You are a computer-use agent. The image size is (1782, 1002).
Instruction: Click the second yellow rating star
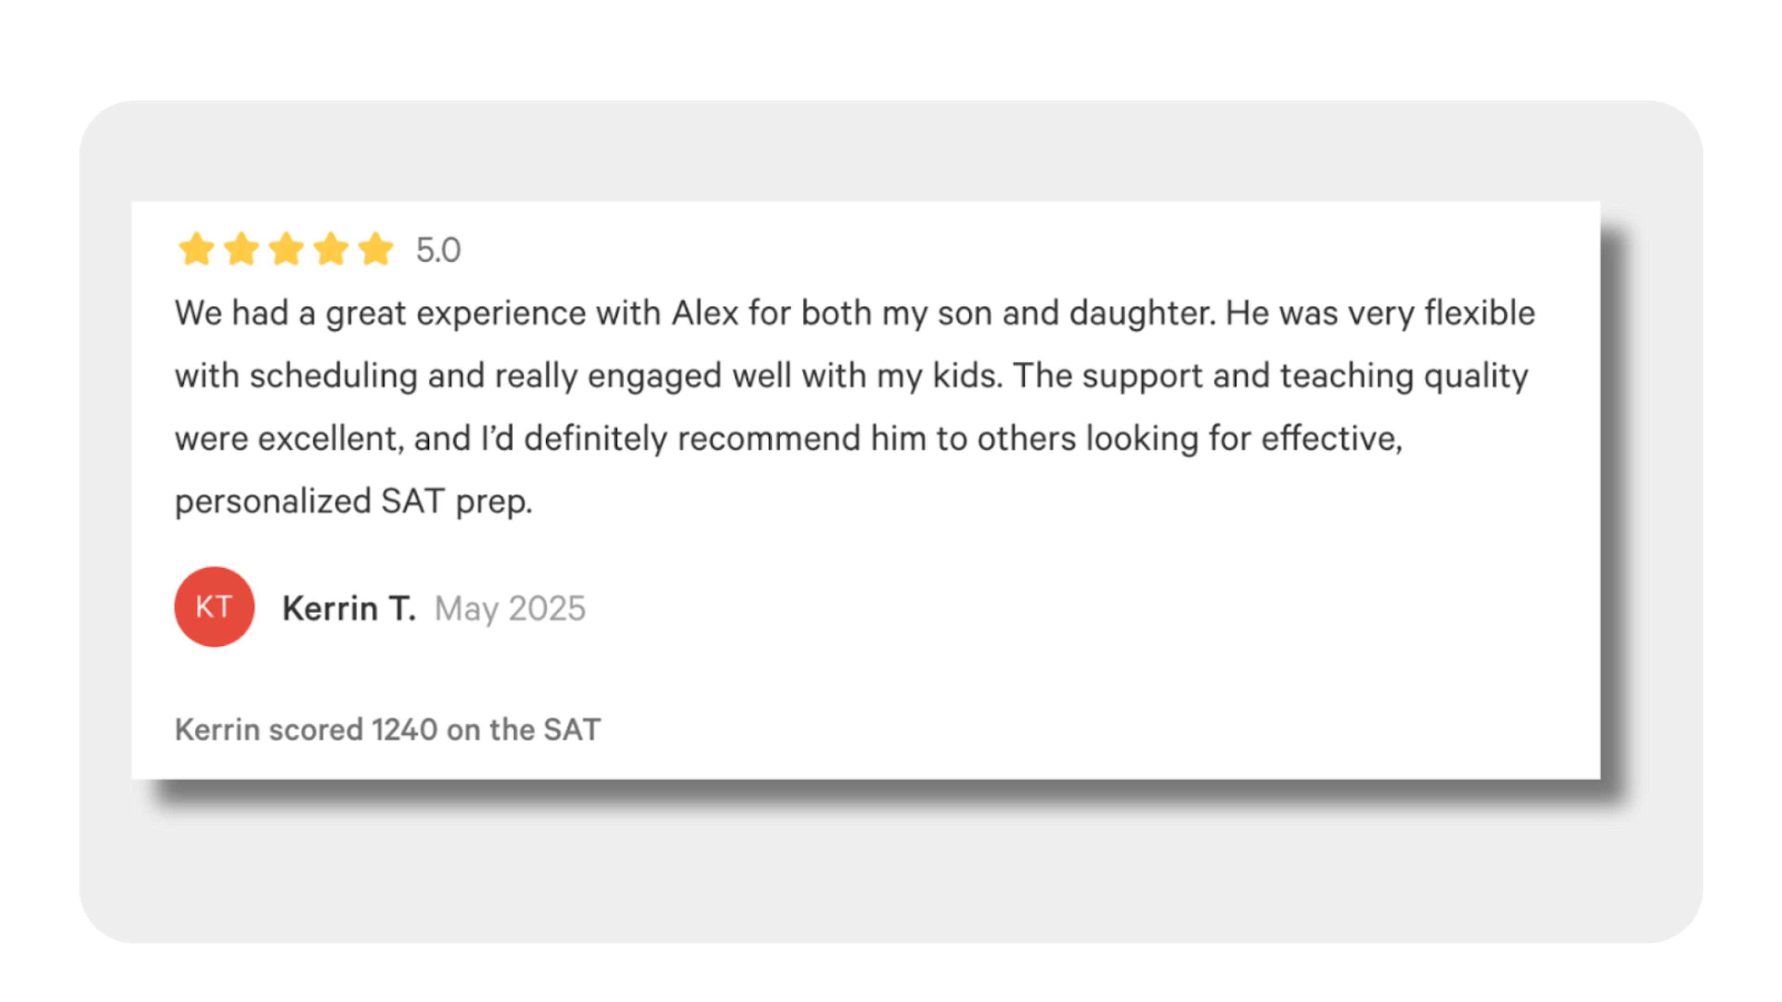[x=241, y=249]
